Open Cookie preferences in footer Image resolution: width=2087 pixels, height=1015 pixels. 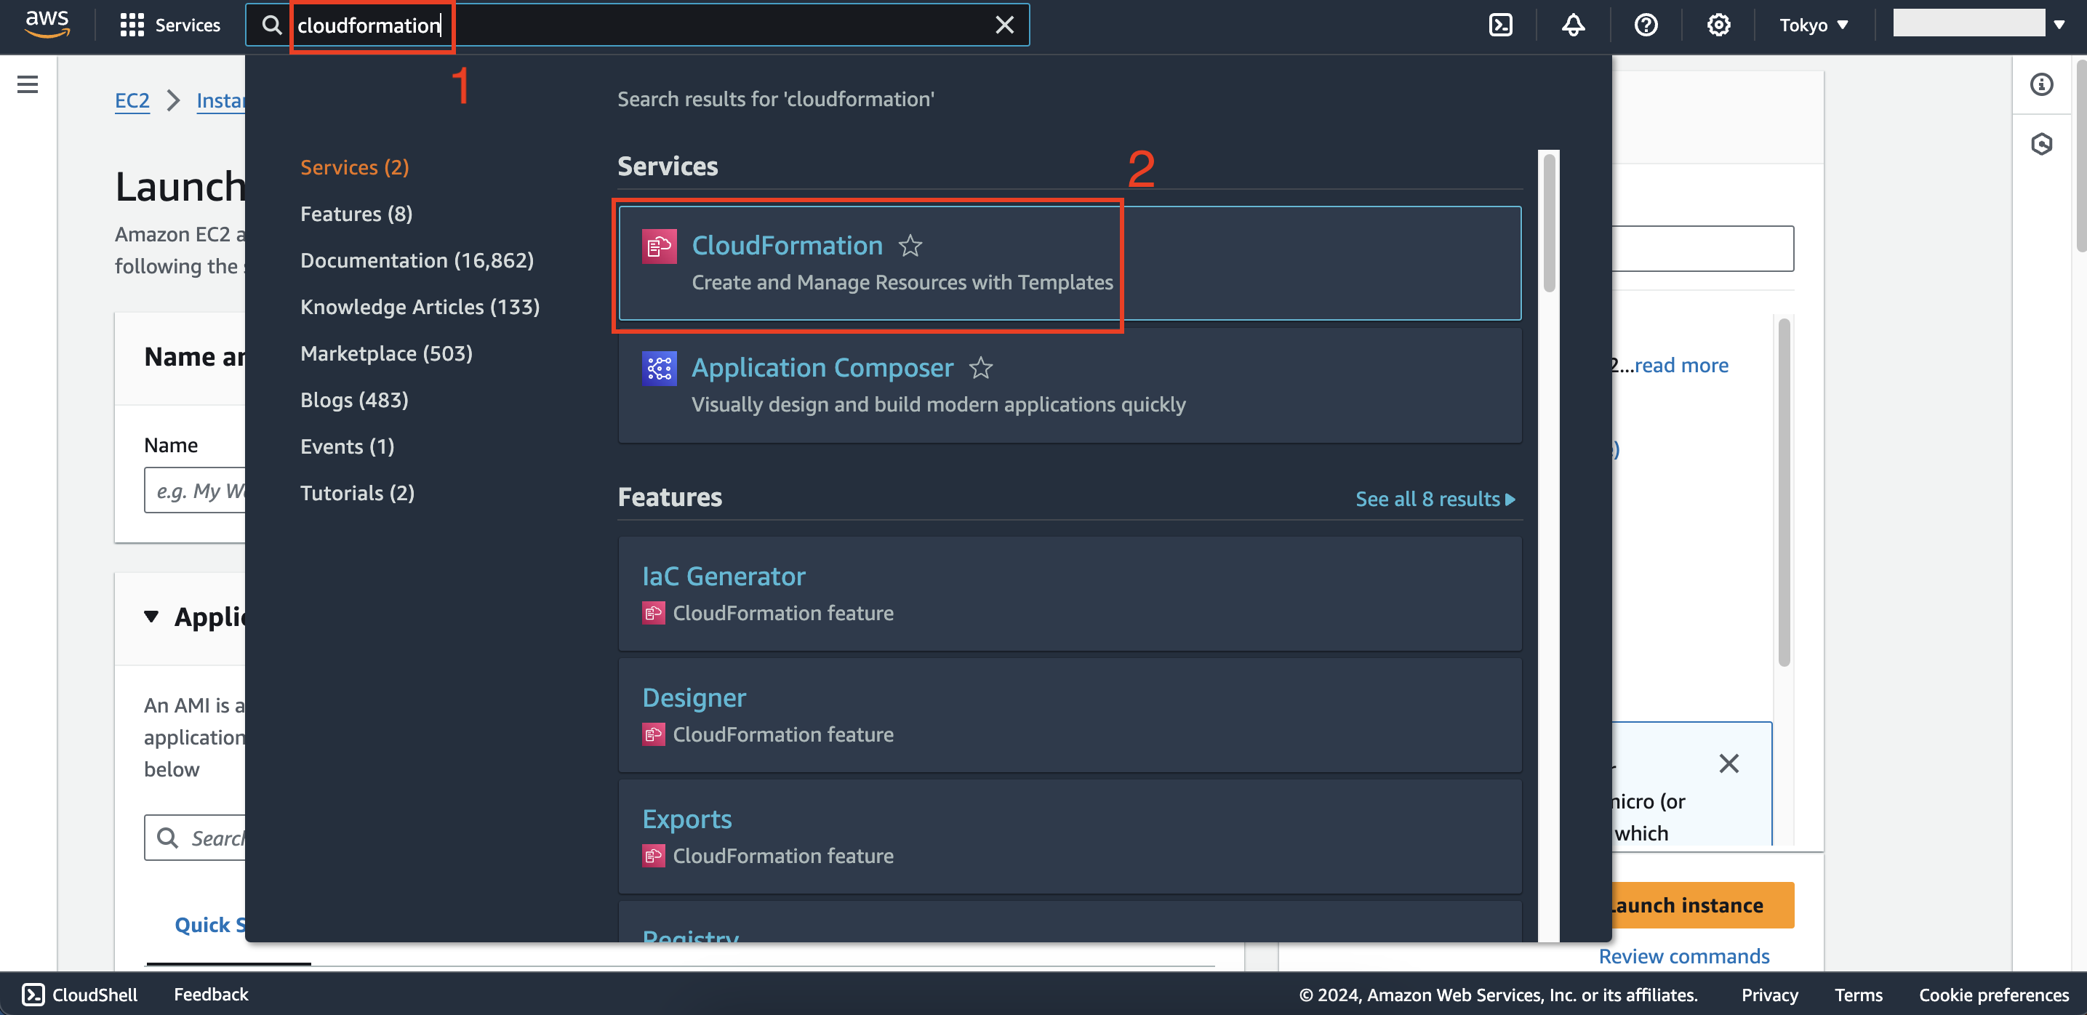(1993, 995)
